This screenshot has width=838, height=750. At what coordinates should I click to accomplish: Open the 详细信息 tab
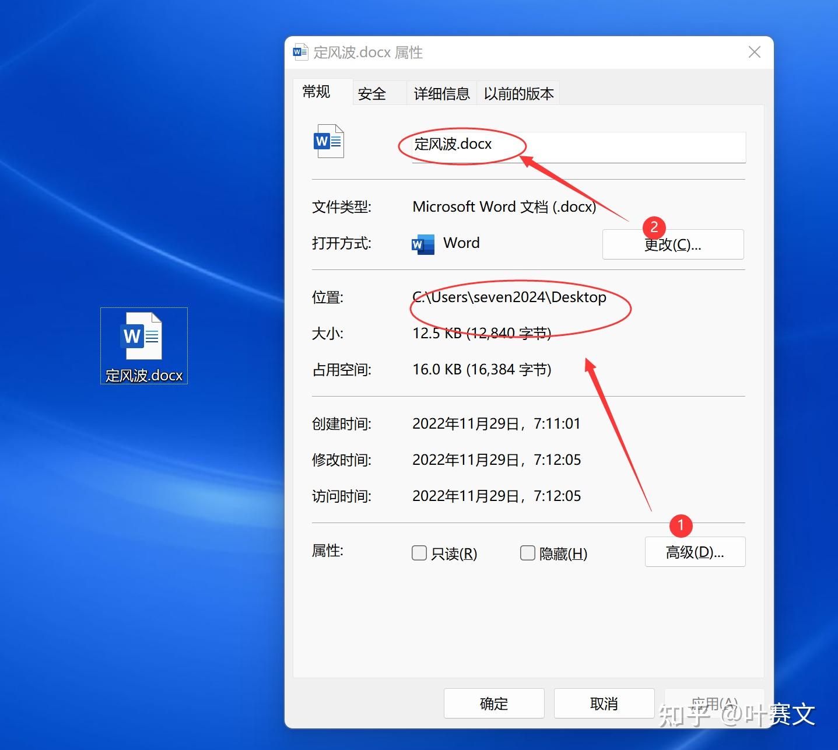pos(441,93)
